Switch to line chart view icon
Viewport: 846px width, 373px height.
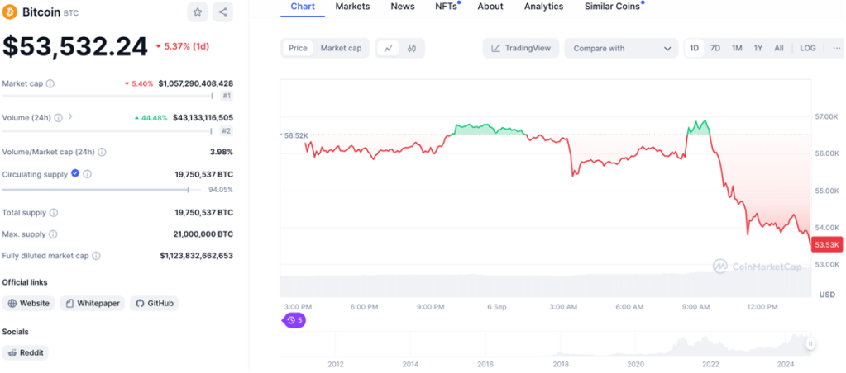point(388,48)
